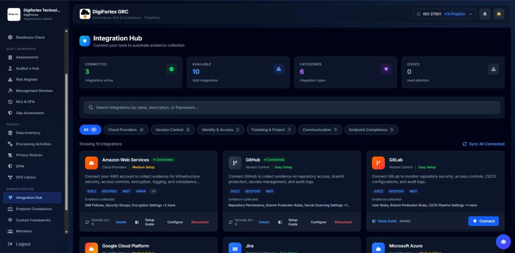
Task: Open Setup Guide link on GitLab card
Action: coord(384,221)
